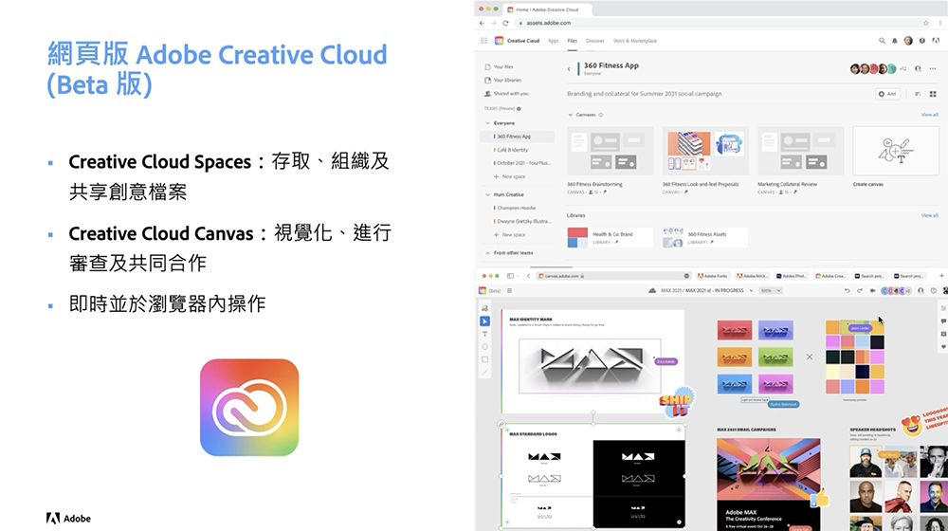948x531 pixels.
Task: Open the Stock & Marketplace tab
Action: (x=635, y=41)
